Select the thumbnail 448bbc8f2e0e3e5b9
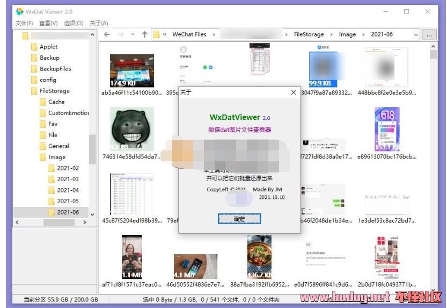The height and width of the screenshot is (308, 447). [387, 67]
